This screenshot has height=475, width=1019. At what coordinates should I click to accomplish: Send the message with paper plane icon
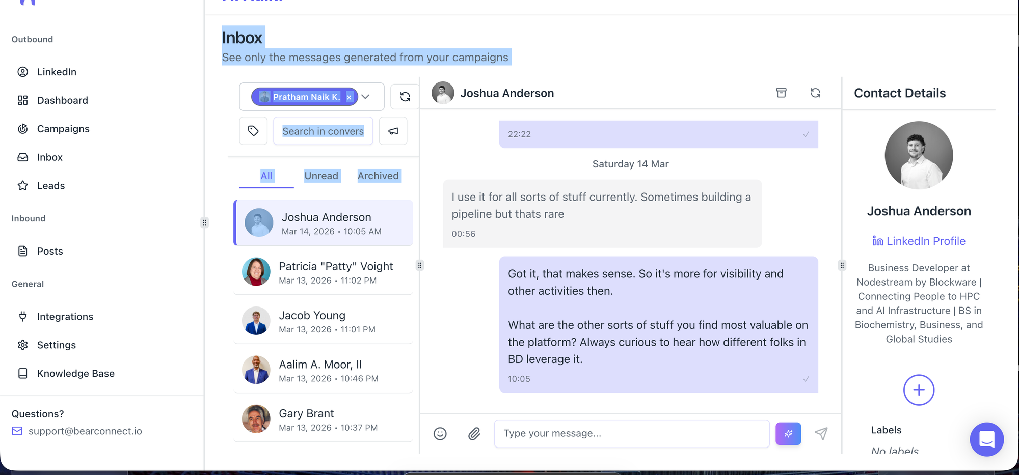821,433
